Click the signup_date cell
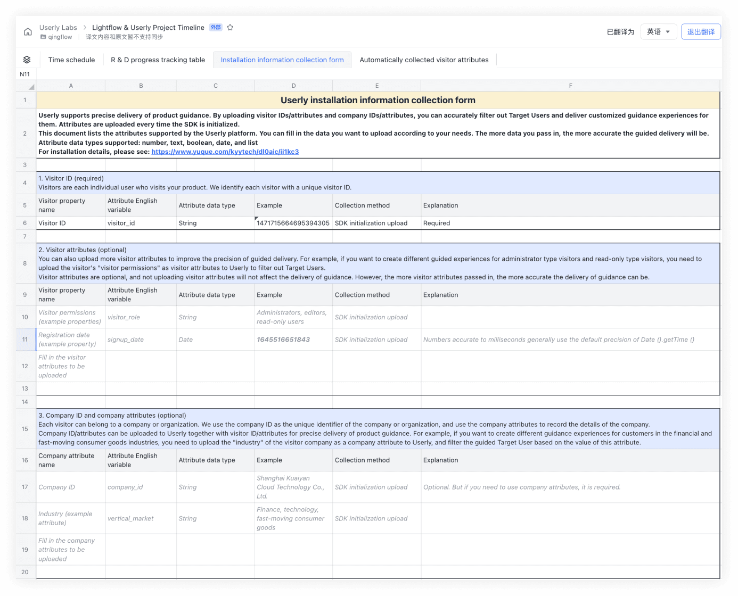Screen dimensions: 738x596 pyautogui.click(x=141, y=340)
